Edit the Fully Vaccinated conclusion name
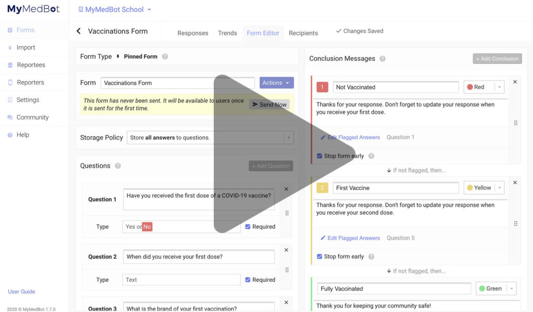 point(394,289)
